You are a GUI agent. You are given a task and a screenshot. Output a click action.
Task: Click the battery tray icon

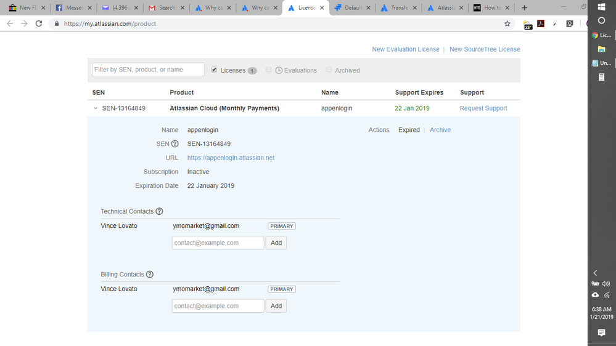[595, 284]
